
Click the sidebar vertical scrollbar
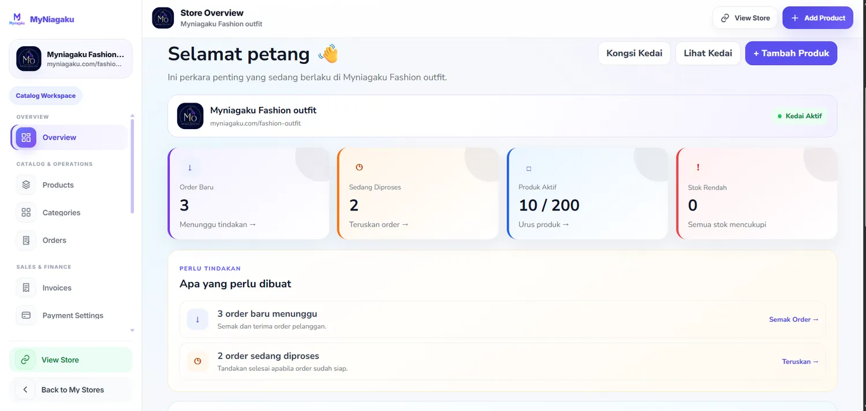tap(132, 166)
